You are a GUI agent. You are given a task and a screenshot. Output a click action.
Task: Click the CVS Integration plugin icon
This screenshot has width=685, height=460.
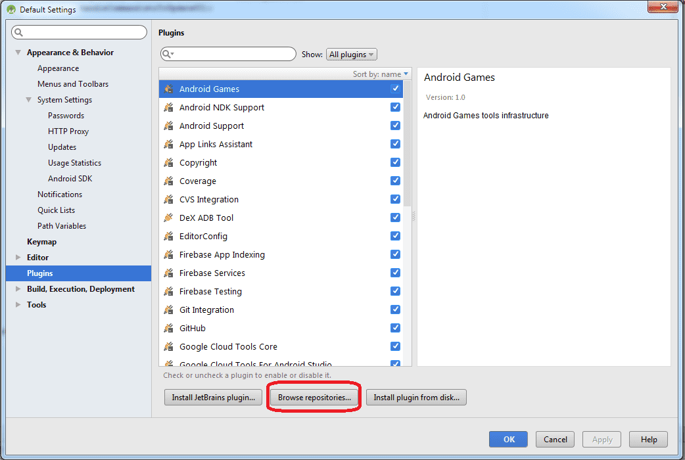point(169,199)
